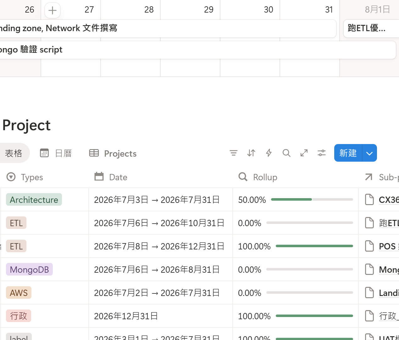Click the MongoDB type tag
This screenshot has width=399, height=340.
(x=29, y=269)
